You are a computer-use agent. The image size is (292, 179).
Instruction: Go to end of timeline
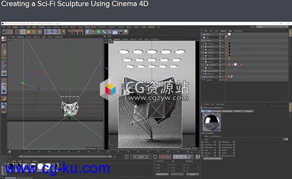(x=155, y=157)
